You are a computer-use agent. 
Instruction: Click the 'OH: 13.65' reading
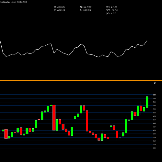(x=112, y=10)
